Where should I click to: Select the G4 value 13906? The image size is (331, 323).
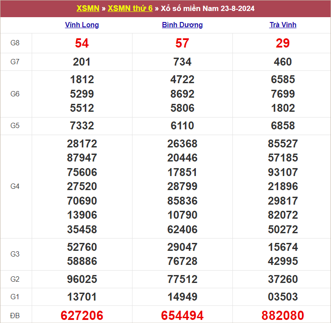[x=82, y=215]
